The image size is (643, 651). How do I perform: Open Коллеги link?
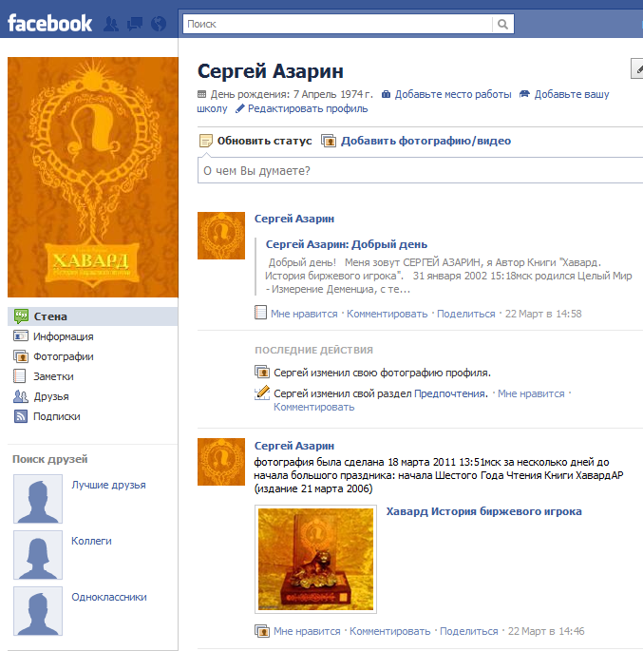click(x=91, y=541)
